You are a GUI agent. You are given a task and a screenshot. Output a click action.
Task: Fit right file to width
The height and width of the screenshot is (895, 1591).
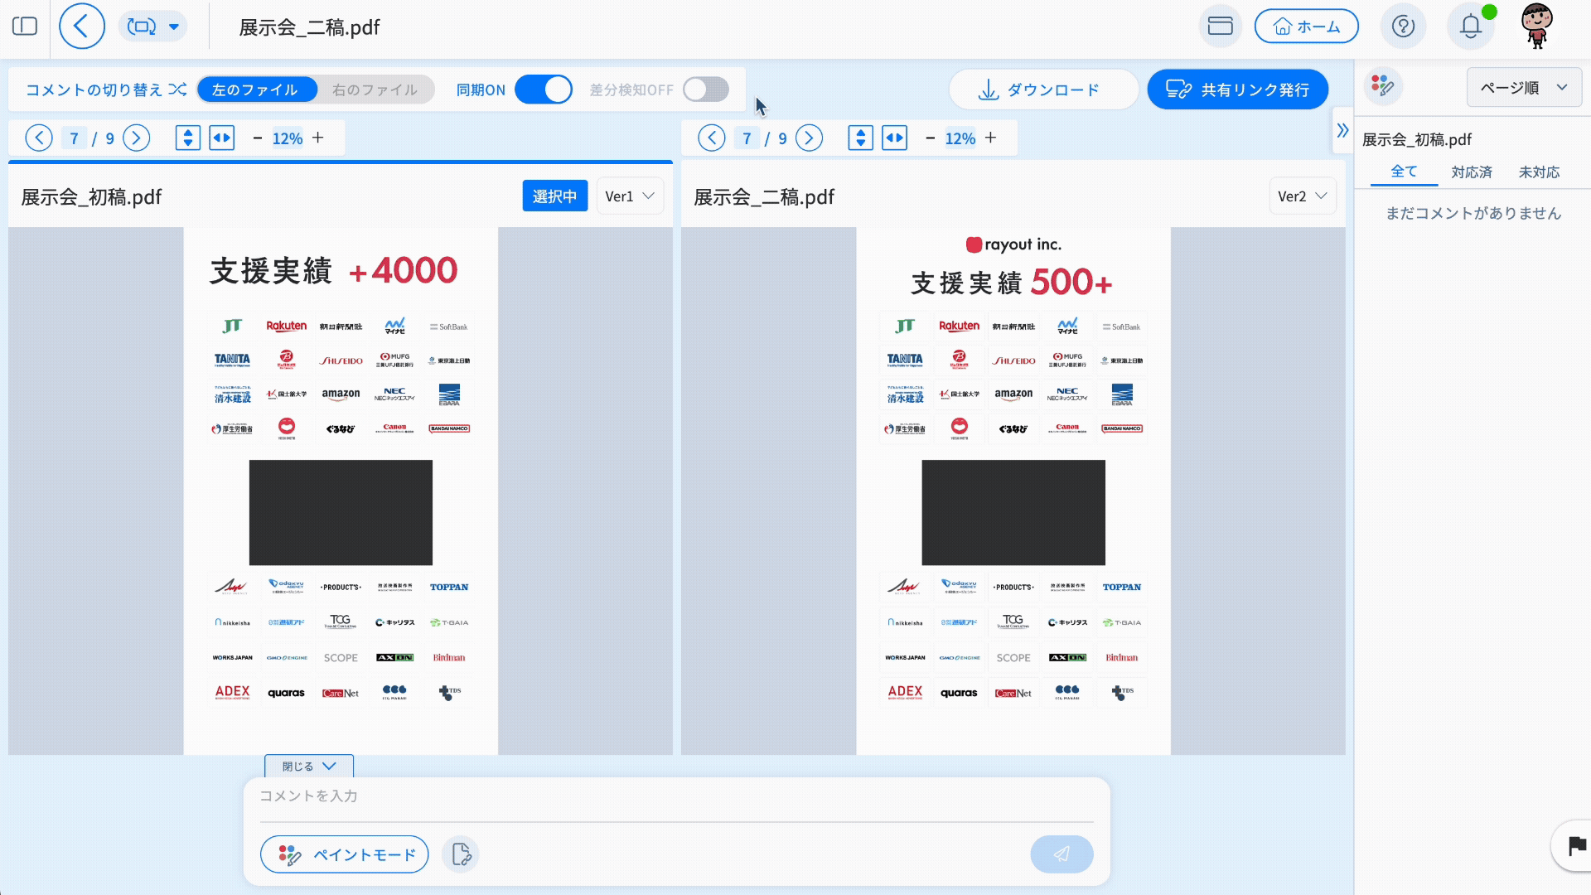pos(894,138)
